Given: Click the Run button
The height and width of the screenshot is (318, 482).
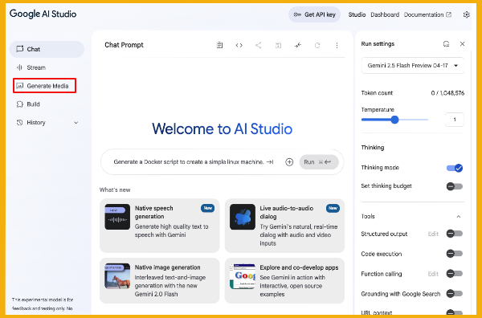Looking at the screenshot, I should 319,162.
